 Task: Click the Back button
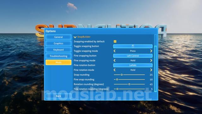tap(58, 96)
